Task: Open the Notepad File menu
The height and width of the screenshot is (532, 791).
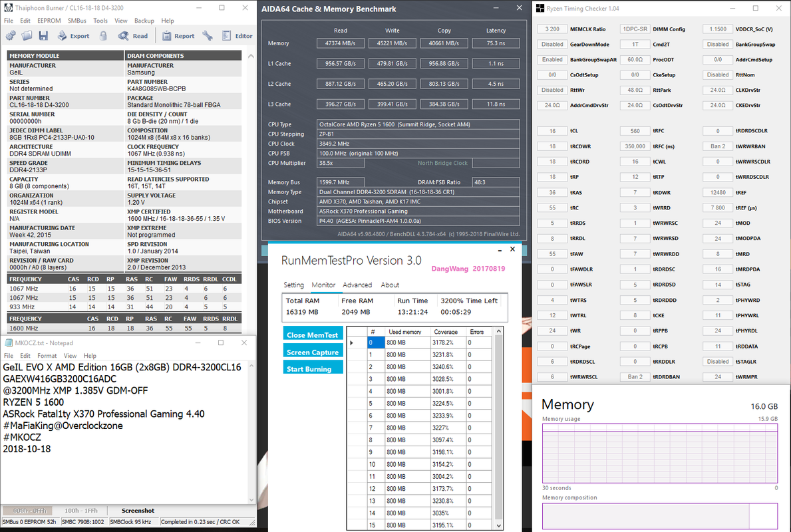Action: (9, 356)
